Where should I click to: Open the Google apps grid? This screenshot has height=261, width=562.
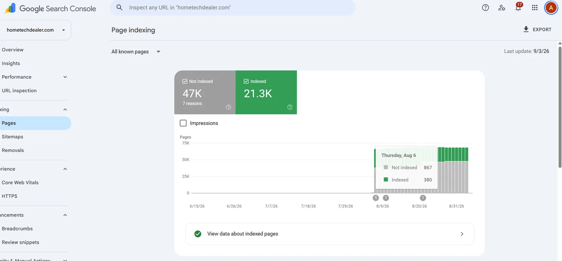tap(535, 8)
